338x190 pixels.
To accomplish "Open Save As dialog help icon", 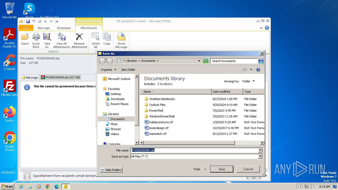I will tap(258, 70).
